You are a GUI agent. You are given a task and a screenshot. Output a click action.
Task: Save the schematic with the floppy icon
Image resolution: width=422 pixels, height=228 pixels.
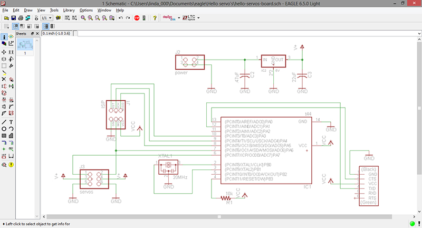click(x=14, y=18)
